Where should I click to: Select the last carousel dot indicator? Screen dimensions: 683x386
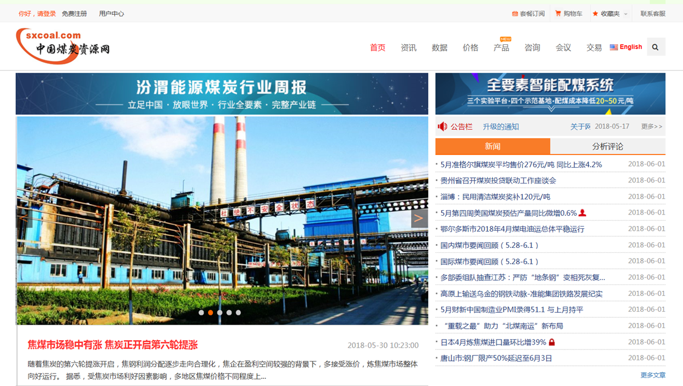point(238,313)
